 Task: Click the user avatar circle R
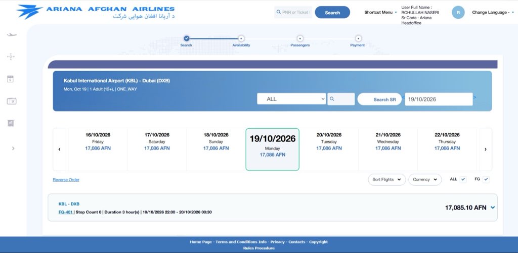458,13
